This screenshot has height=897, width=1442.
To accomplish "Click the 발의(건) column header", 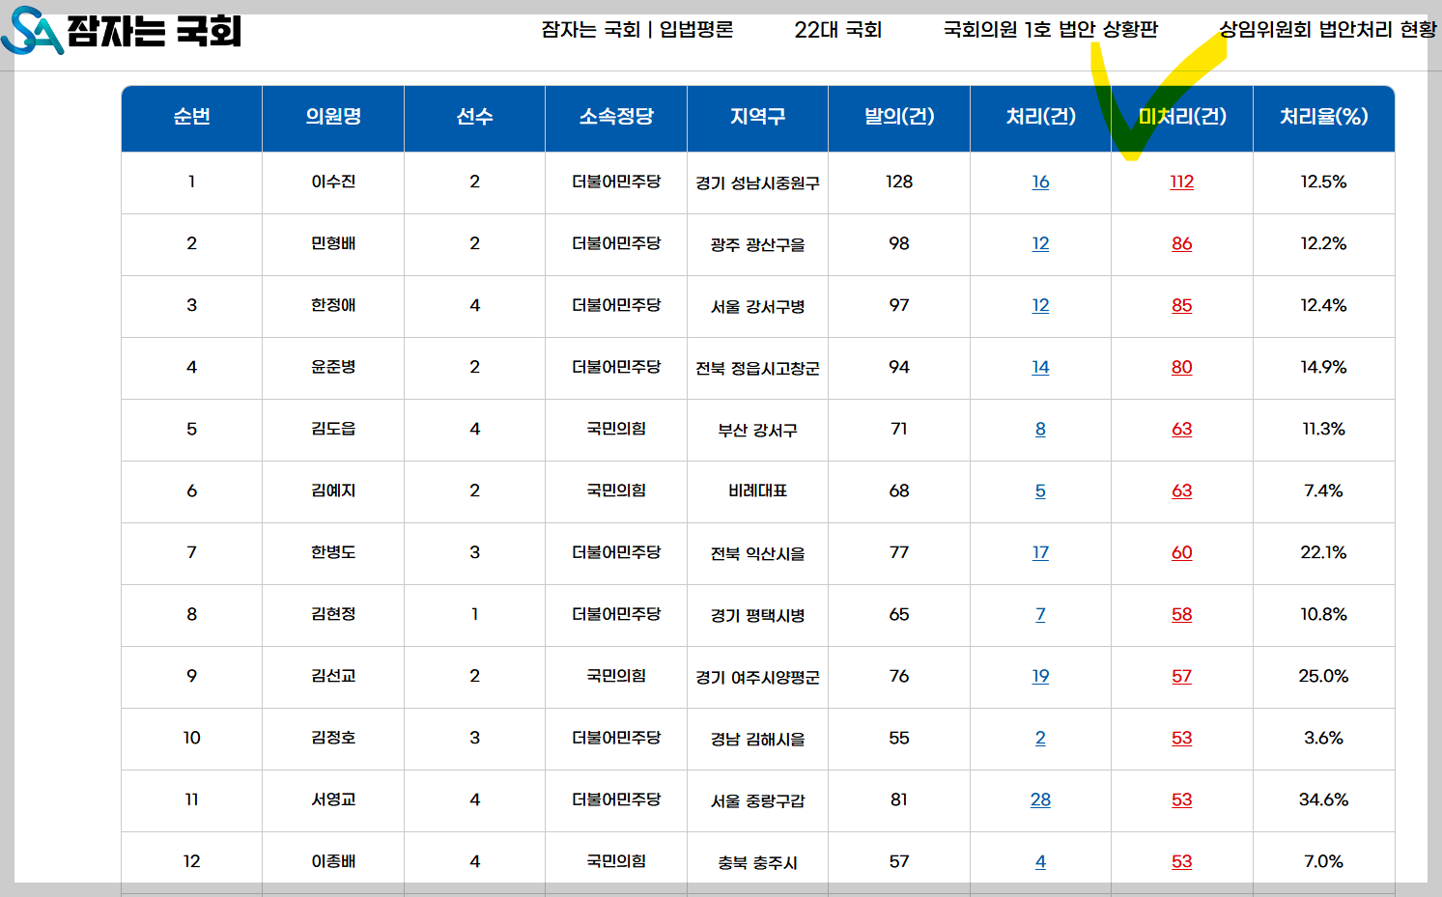I will click(899, 117).
